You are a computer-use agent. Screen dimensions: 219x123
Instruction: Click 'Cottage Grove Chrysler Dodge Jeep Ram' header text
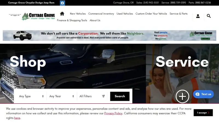coord(31,3)
